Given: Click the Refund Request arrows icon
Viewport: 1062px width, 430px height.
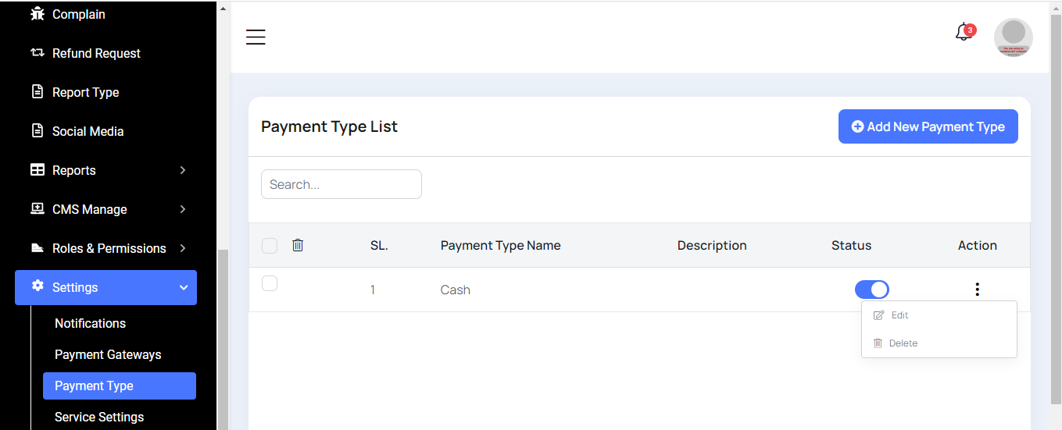Looking at the screenshot, I should coord(37,53).
